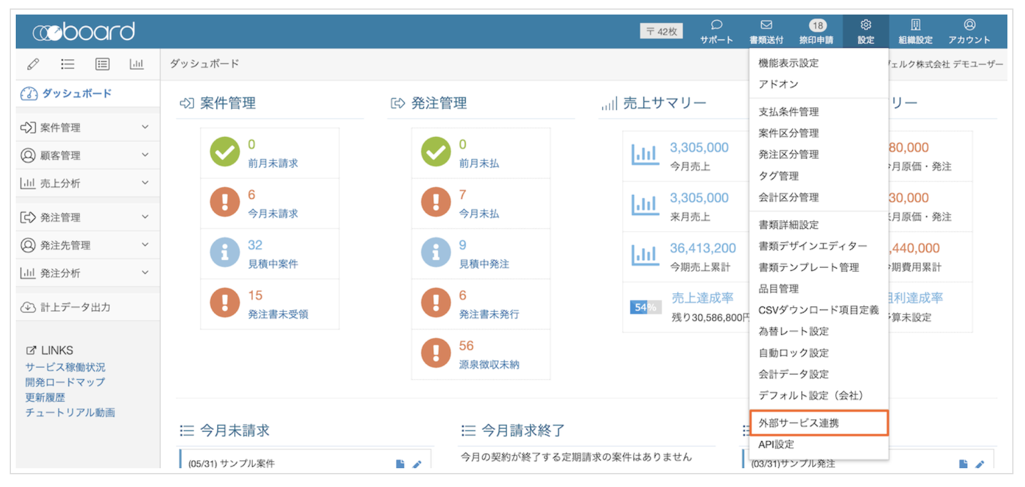Click the pencil edit icon in sidebar toolbar
The height and width of the screenshot is (487, 1025).
33,64
